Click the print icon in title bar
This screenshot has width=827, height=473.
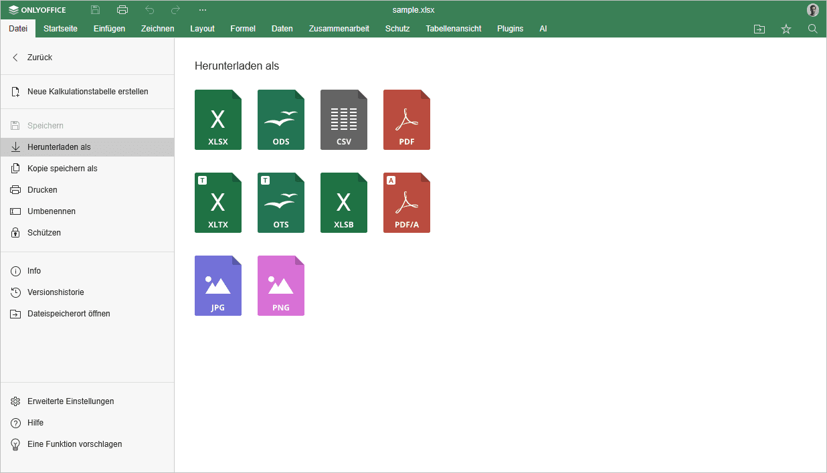coord(122,10)
